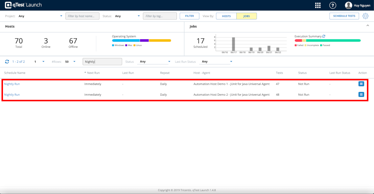The width and height of the screenshot is (374, 194).
Task: Click the 06/17 bar in jobs chart
Action: [233, 44]
